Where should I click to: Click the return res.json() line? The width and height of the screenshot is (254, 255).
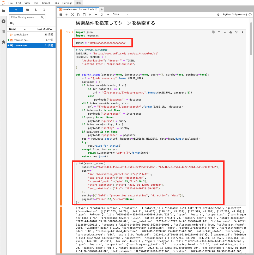pyautogui.click(x=95, y=157)
